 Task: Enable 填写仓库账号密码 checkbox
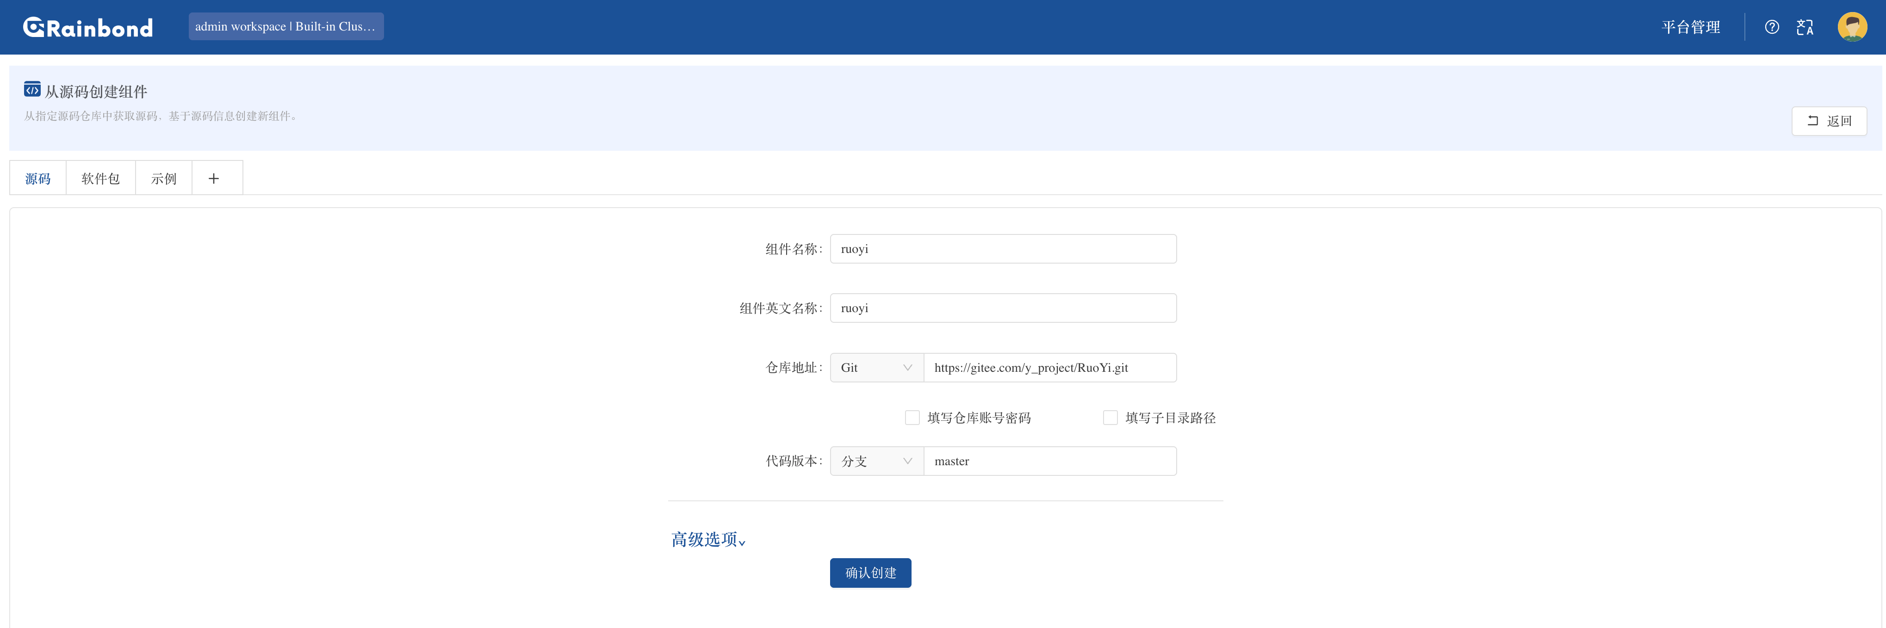click(912, 418)
